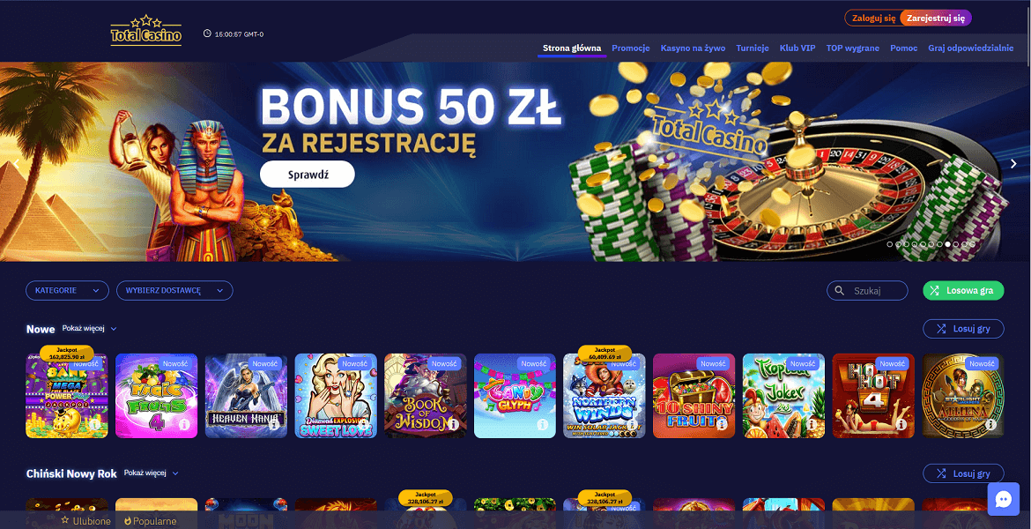Expand the KATEGORIE dropdown

(67, 290)
